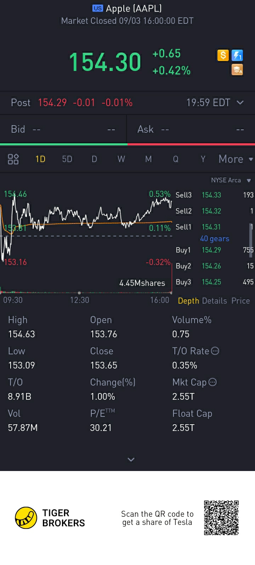Viewport: 255px width, 565px height.
Task: Select the Depth tab
Action: 188,301
